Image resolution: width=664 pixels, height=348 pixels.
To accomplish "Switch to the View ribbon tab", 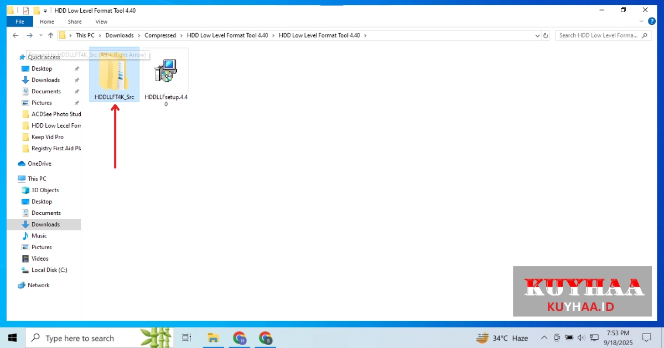I will (101, 22).
